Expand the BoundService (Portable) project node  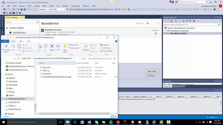pos(165,31)
